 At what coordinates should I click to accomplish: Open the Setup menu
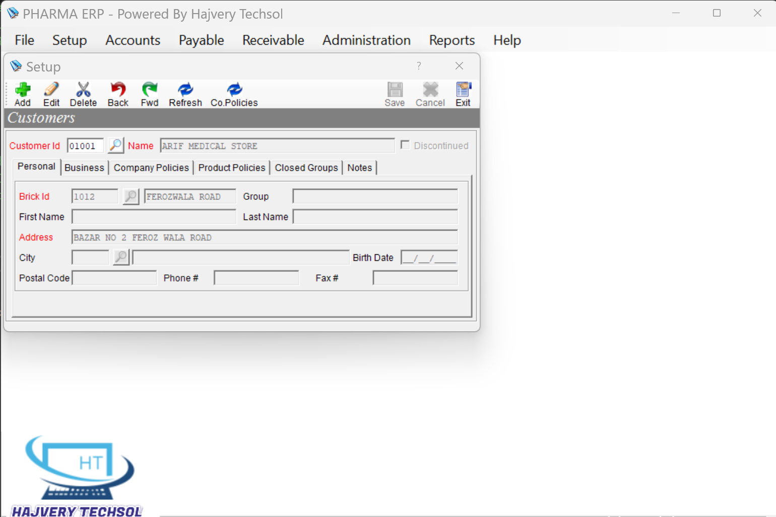point(70,40)
